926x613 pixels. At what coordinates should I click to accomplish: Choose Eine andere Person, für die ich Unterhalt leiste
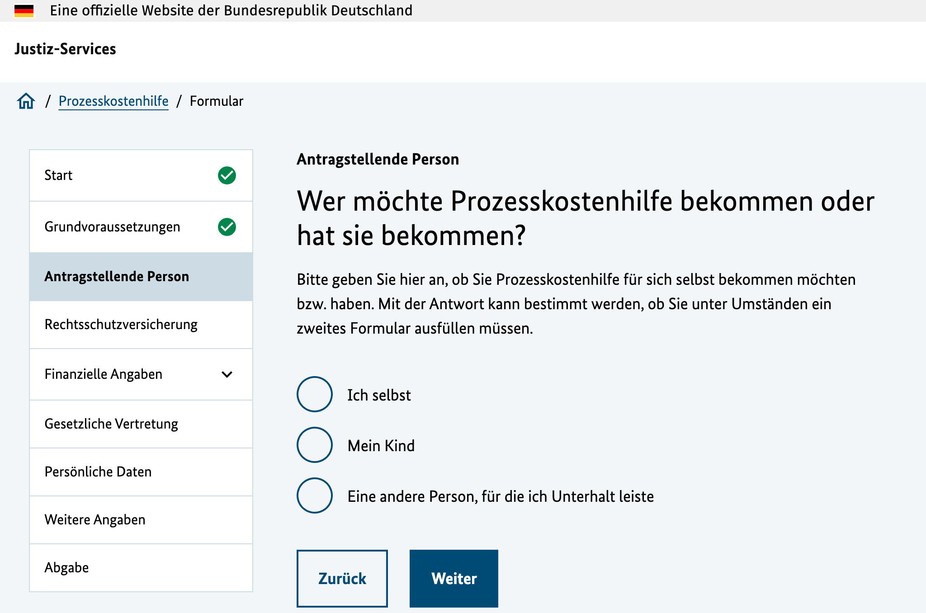314,496
